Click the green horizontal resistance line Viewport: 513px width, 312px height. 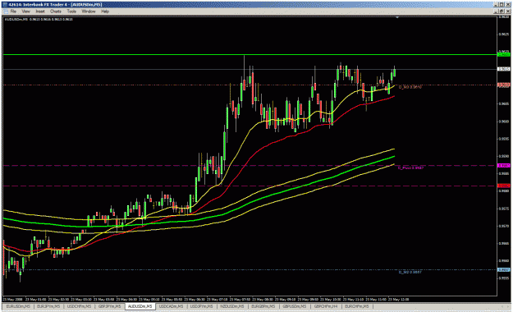tap(250, 55)
